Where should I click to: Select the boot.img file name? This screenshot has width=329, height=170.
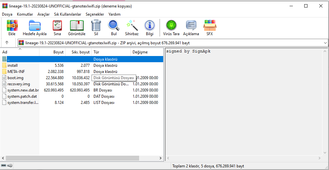tap(15, 78)
